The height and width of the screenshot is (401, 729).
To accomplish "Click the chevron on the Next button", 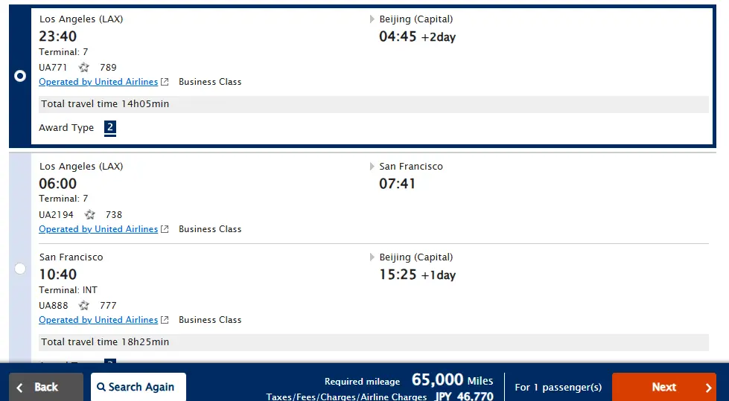I will pos(708,388).
